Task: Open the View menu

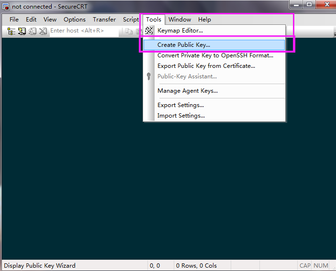Action: (x=50, y=20)
